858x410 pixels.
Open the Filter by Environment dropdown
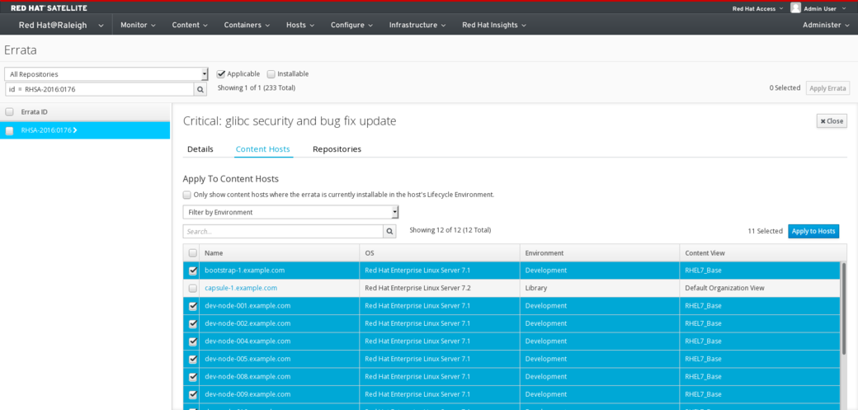coord(290,212)
